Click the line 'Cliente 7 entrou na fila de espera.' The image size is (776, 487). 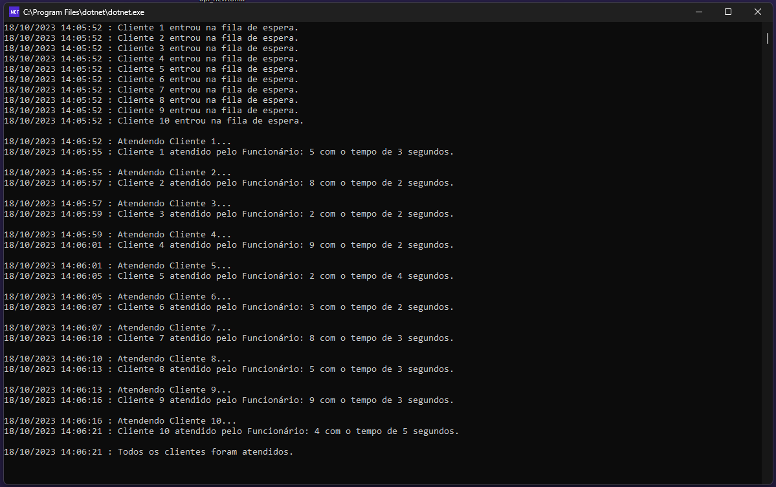(151, 90)
